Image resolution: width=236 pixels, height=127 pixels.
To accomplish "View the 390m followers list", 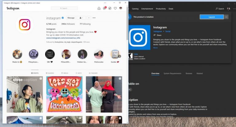I will (68, 24).
